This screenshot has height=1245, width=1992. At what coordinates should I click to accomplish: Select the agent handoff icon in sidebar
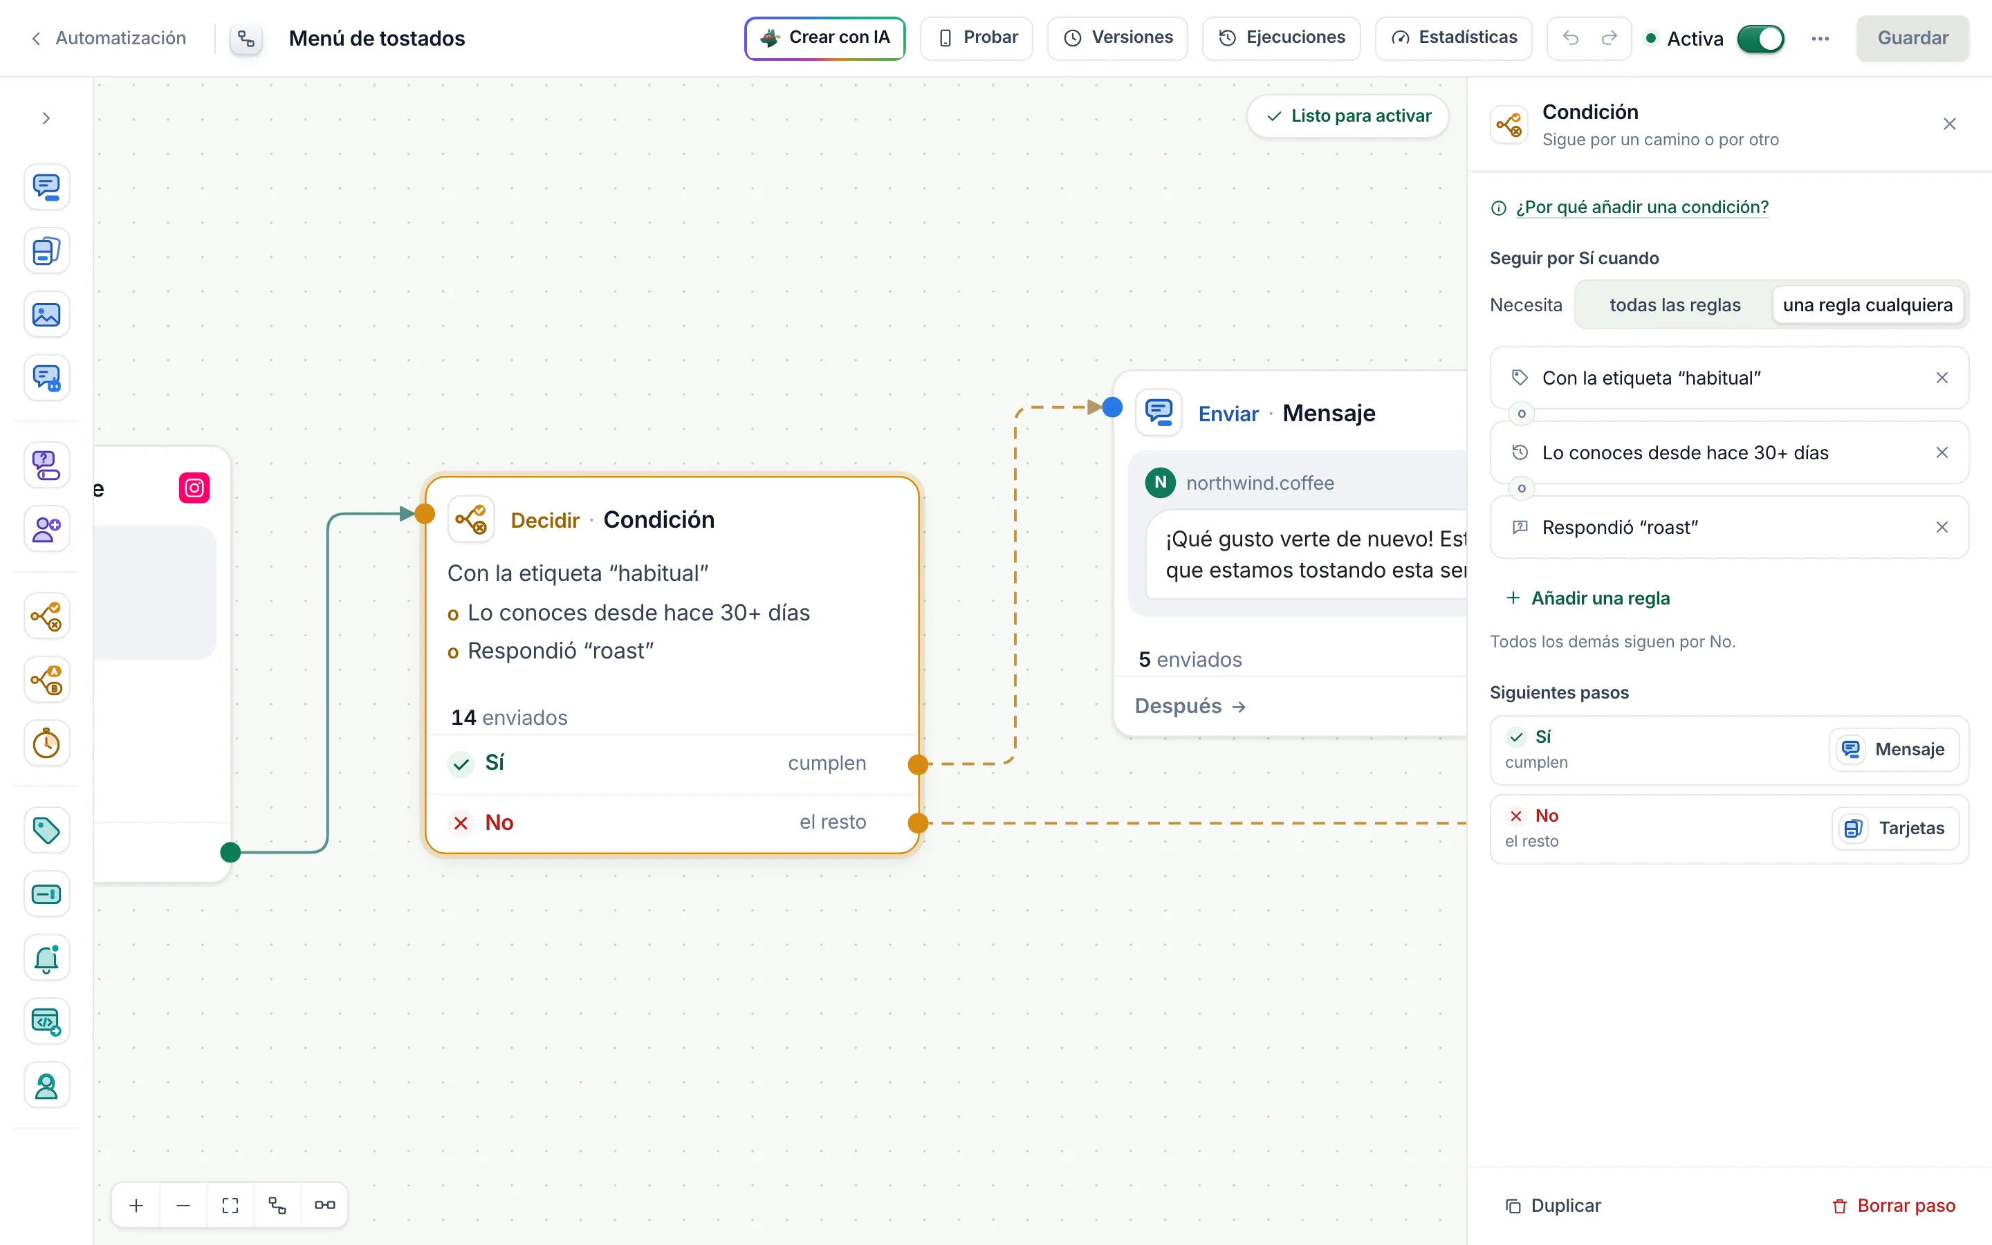coord(46,1086)
